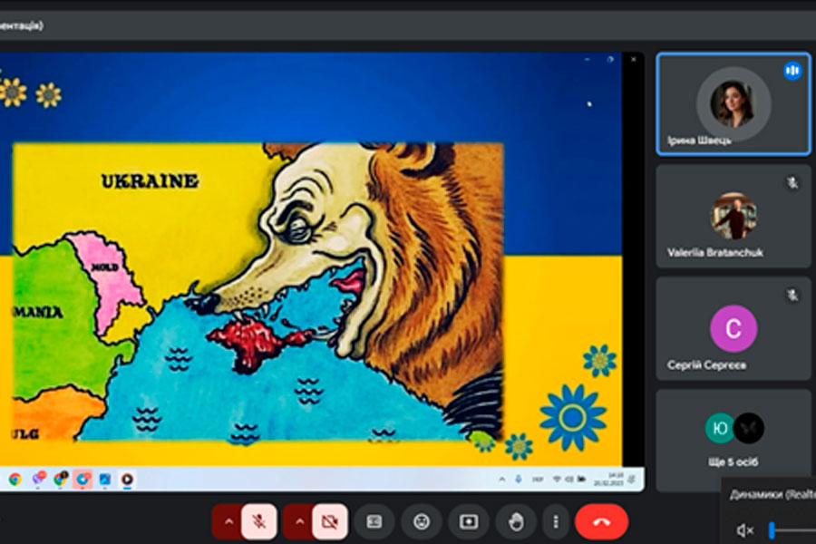Expand audio settings arrow beside microphone button
This screenshot has height=544, width=816.
click(x=228, y=521)
